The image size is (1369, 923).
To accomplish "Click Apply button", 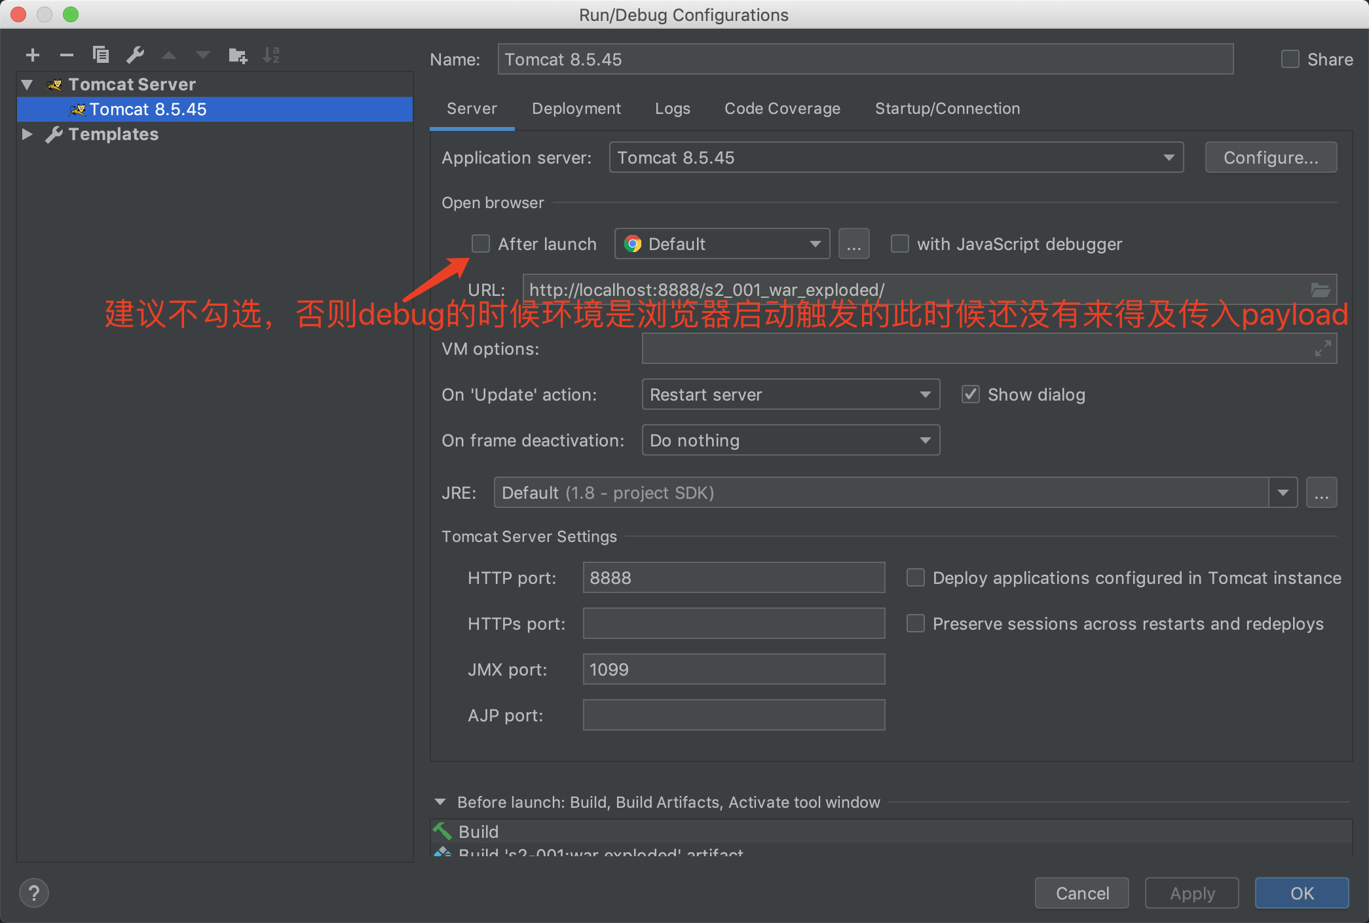I will pos(1192,894).
